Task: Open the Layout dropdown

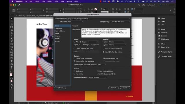Action: (x=117, y=45)
